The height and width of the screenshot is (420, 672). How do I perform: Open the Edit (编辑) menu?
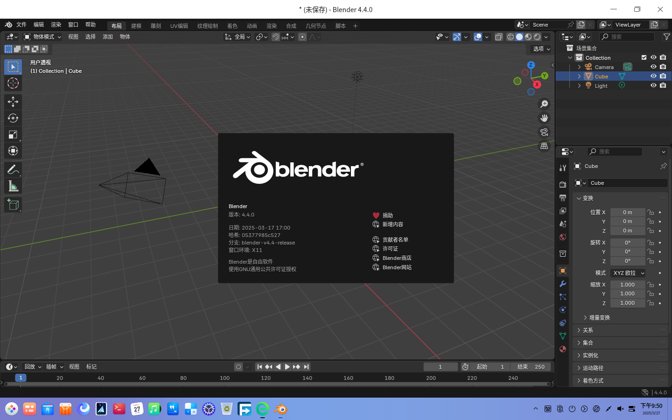39,25
